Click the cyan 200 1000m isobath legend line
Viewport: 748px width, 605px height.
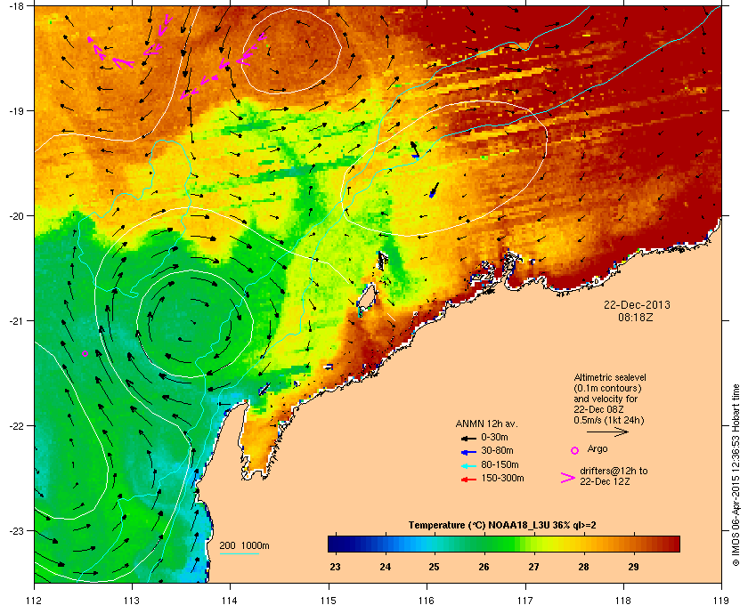tap(239, 554)
